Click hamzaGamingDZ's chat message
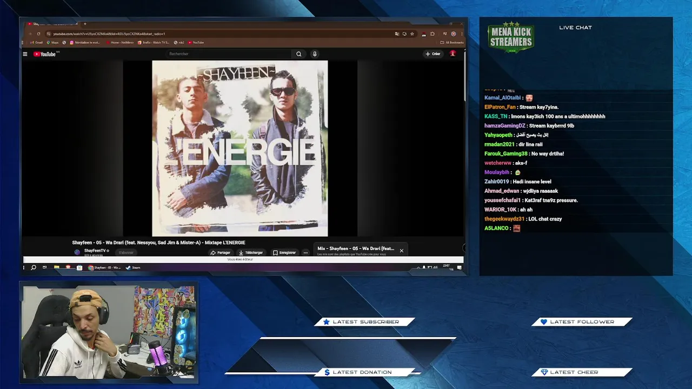 pos(529,126)
